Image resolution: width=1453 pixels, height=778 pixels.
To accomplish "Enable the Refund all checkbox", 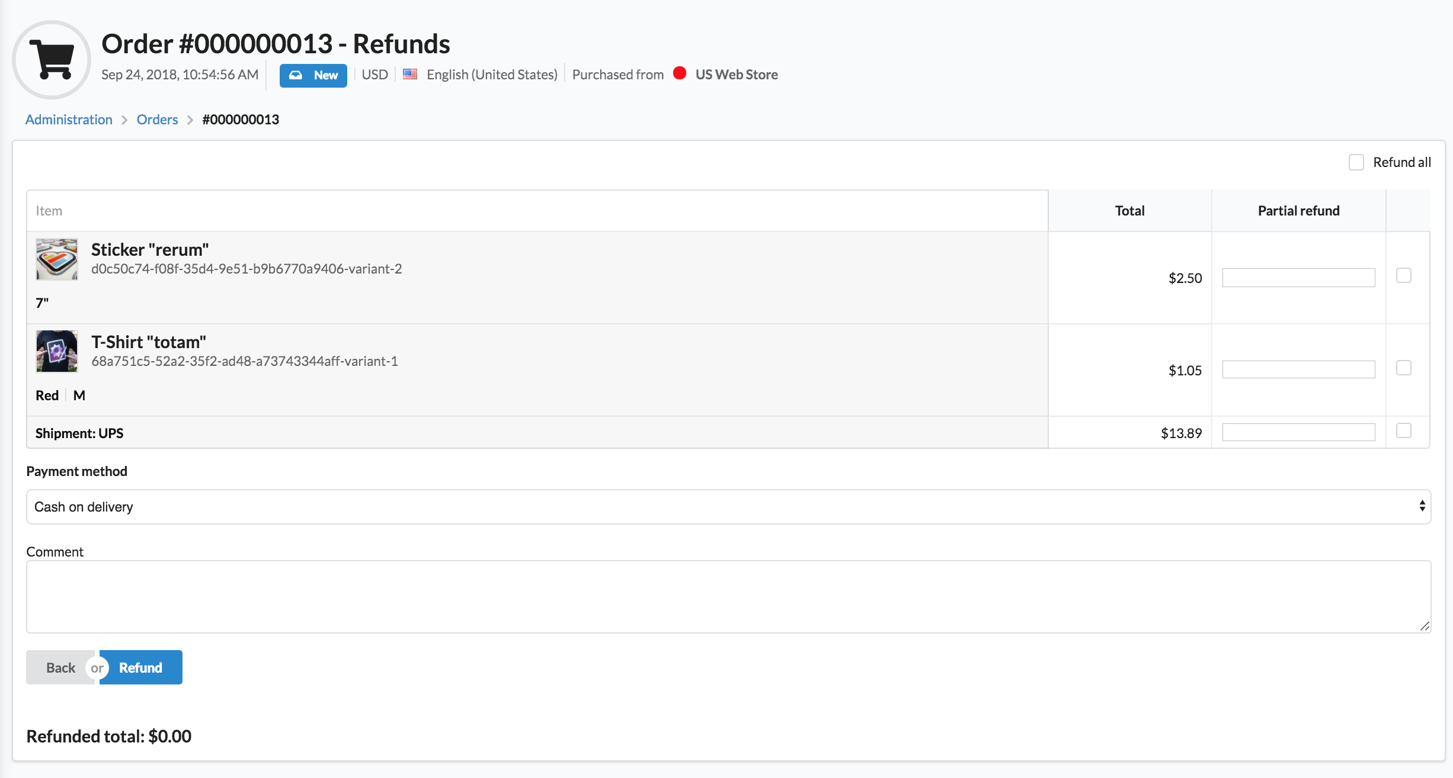I will click(x=1356, y=162).
